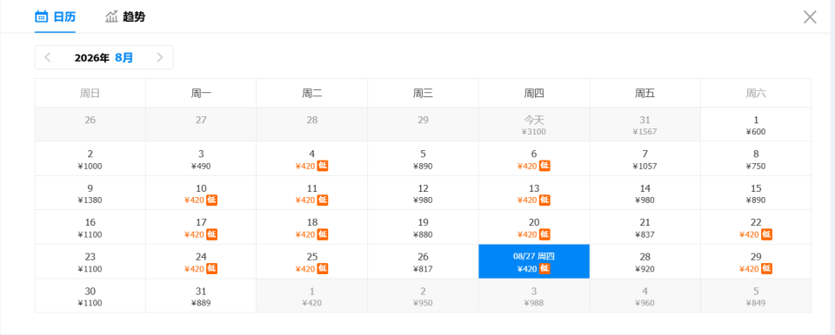Click the 周六 column header
The image size is (835, 335).
tap(756, 93)
